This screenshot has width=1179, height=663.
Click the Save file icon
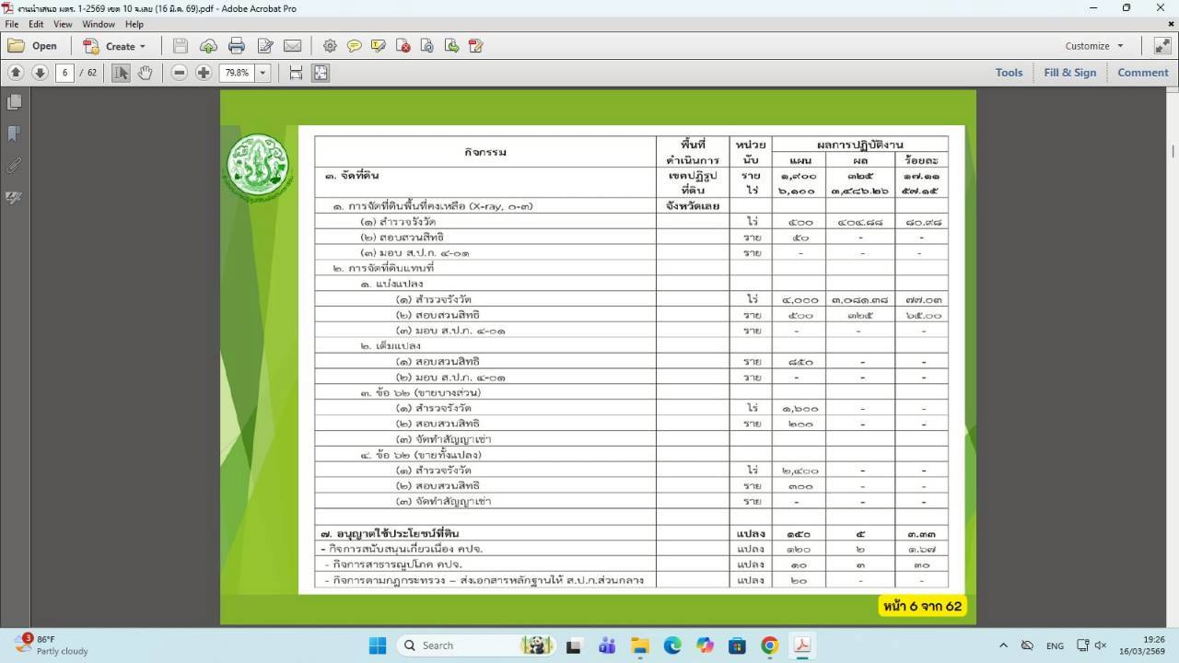[x=181, y=44]
